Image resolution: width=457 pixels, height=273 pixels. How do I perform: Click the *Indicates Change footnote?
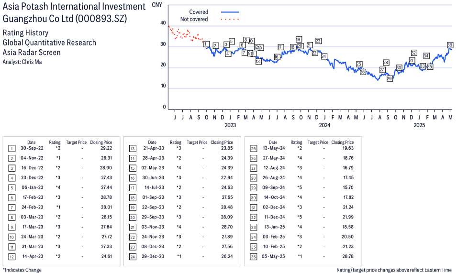pos(22,270)
